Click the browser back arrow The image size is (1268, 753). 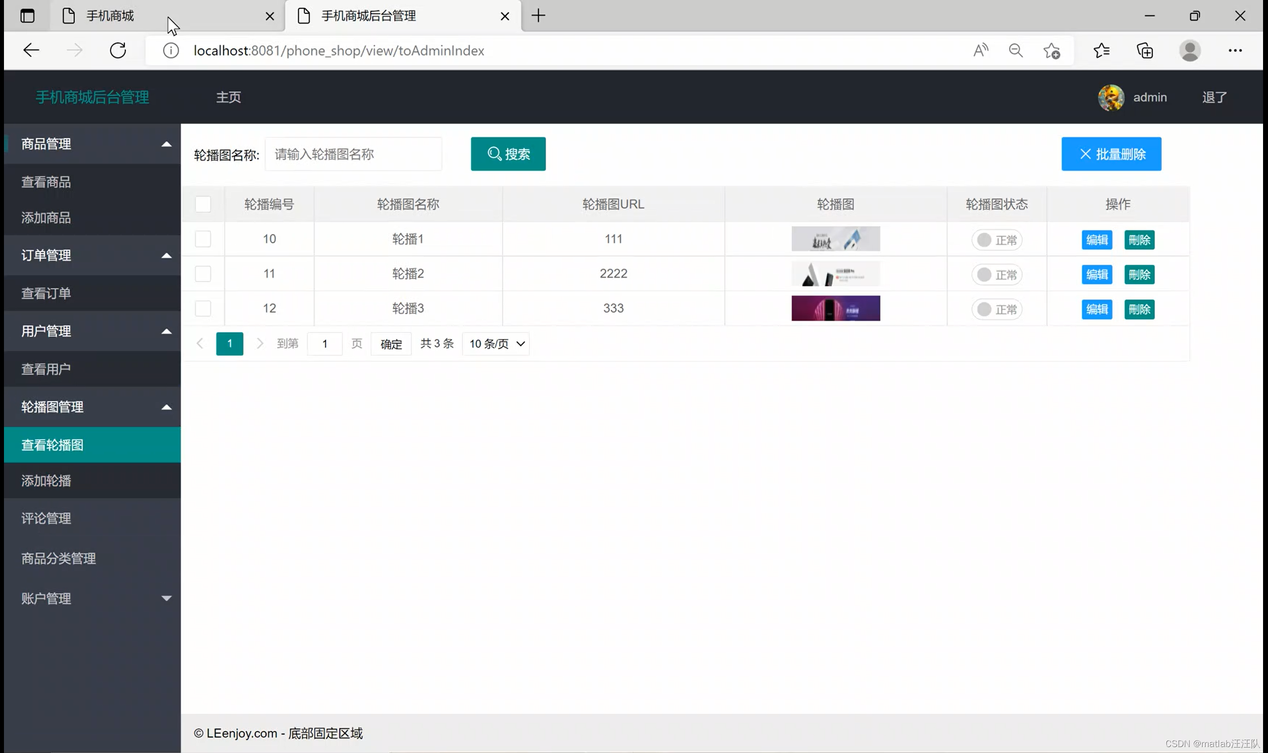[x=31, y=50]
